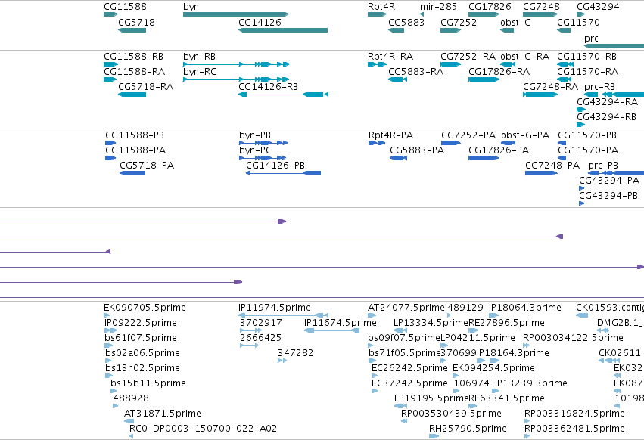Click the prc gene label
The height and width of the screenshot is (440, 644).
[x=591, y=39]
